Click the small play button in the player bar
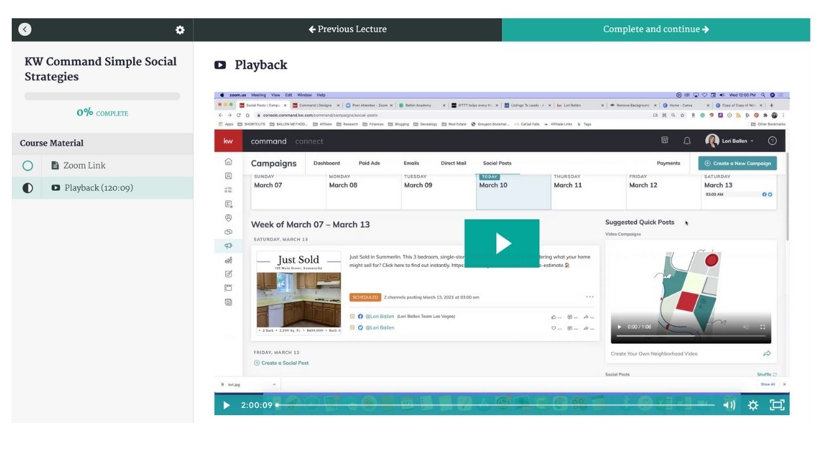Viewport: 836px width, 470px height. (x=227, y=405)
